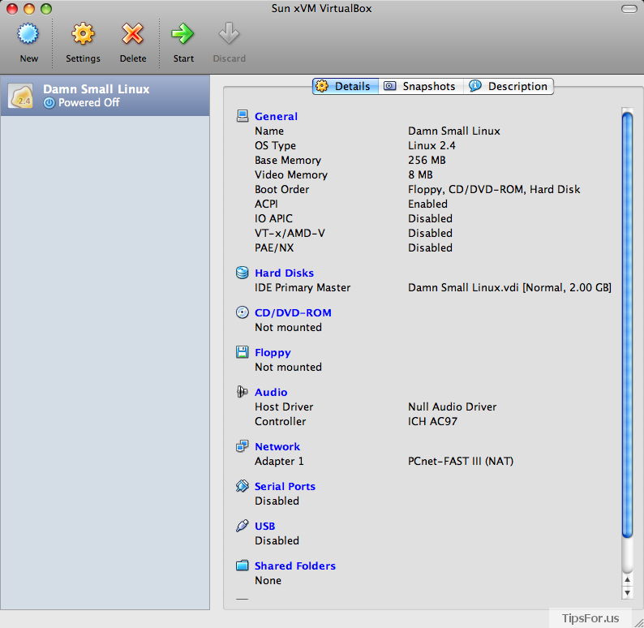Click 'Not mounted' under CD/DVD-ROM

point(288,327)
